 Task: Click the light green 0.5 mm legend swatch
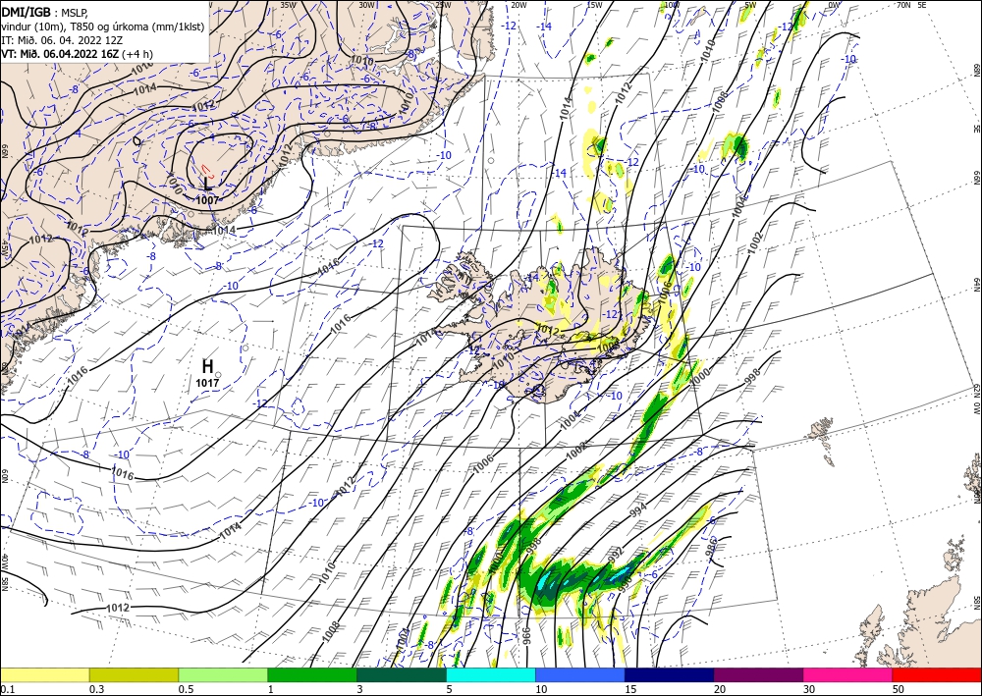[223, 674]
